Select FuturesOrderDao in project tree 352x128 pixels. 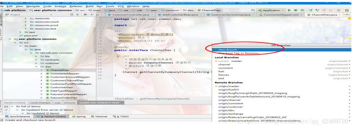coord(63,98)
